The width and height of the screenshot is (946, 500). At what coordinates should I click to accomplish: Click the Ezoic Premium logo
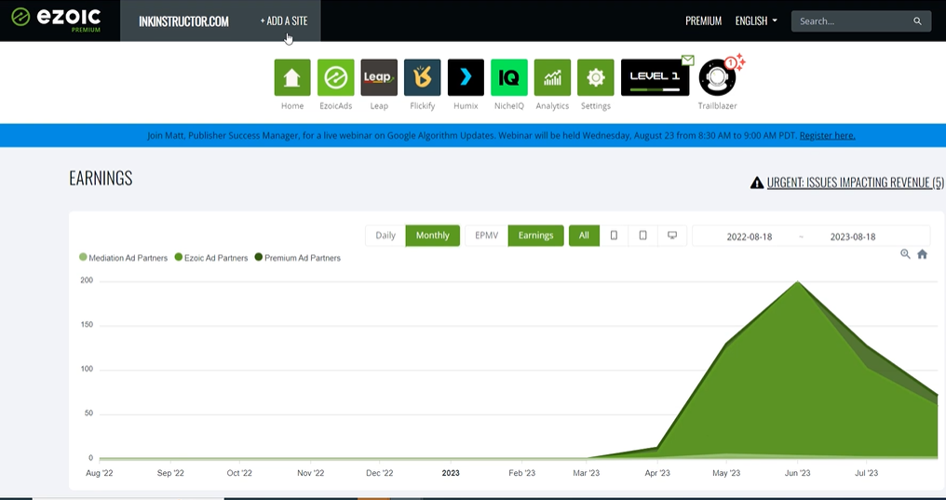(56, 20)
